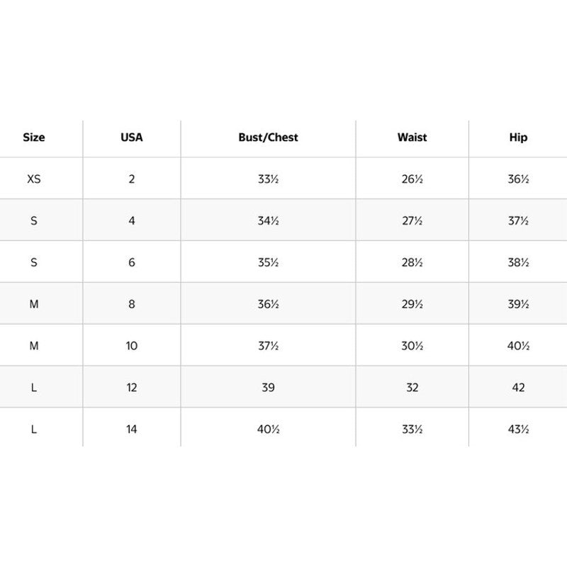This screenshot has width=567, height=567.
Task: Click the USA column header
Action: [x=132, y=137]
